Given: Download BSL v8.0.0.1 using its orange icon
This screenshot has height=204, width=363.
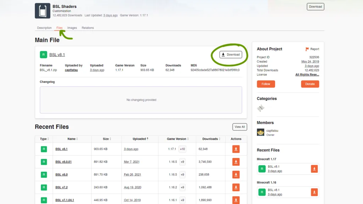Looking at the screenshot, I should (x=236, y=162).
